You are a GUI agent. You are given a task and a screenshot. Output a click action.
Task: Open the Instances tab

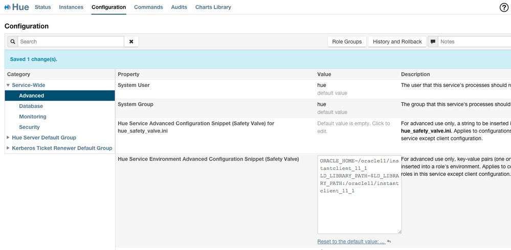71,8
